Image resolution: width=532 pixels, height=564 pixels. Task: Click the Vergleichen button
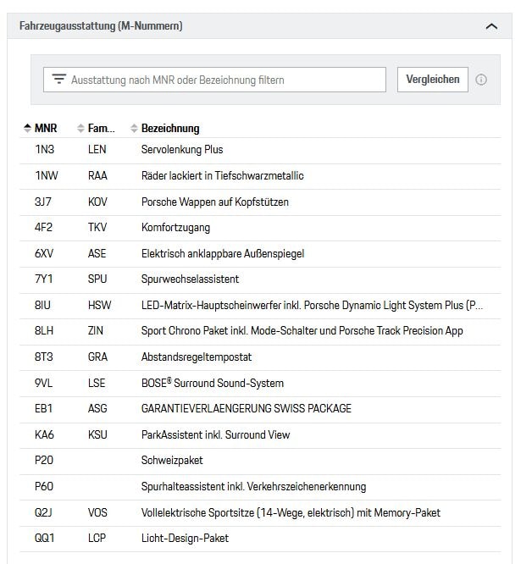(x=432, y=80)
